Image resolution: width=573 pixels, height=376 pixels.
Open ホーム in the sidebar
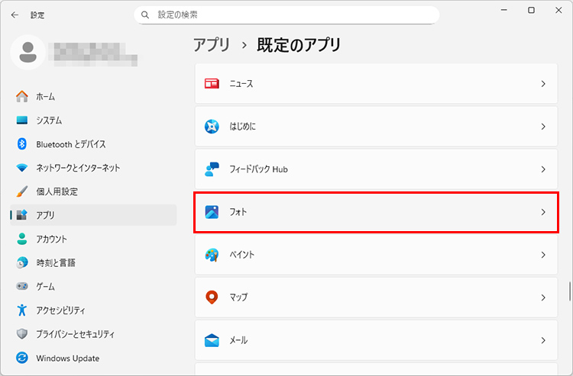[45, 97]
